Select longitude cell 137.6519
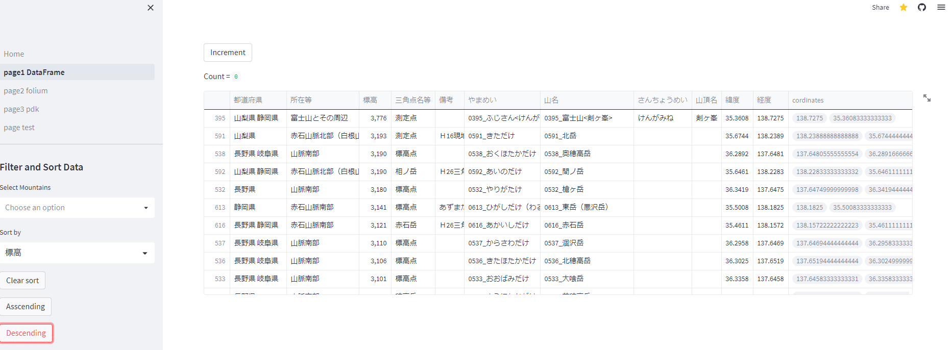The height and width of the screenshot is (350, 951). click(x=770, y=261)
